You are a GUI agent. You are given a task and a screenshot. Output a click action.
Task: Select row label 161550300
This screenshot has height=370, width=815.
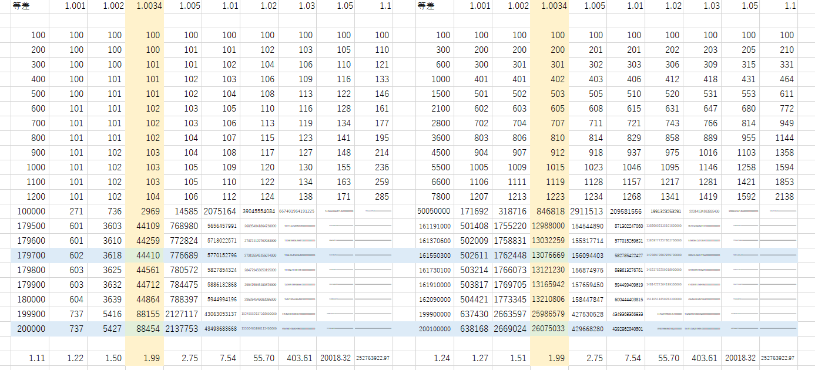(x=435, y=255)
